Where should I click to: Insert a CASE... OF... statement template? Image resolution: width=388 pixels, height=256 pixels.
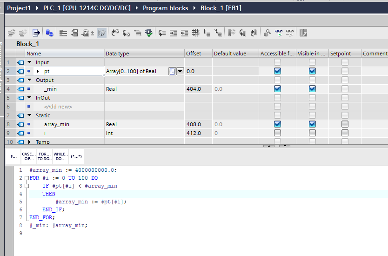click(29, 156)
